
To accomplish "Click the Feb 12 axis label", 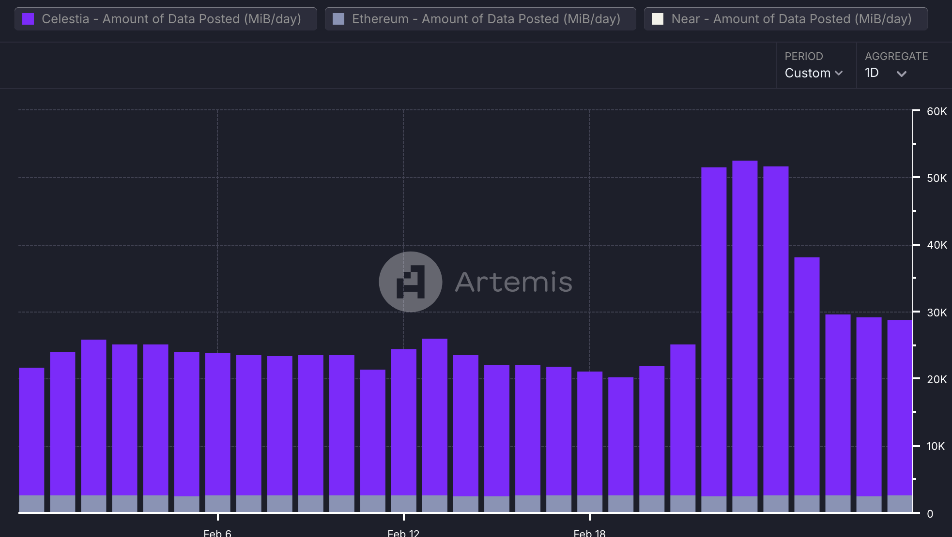I will click(x=403, y=533).
